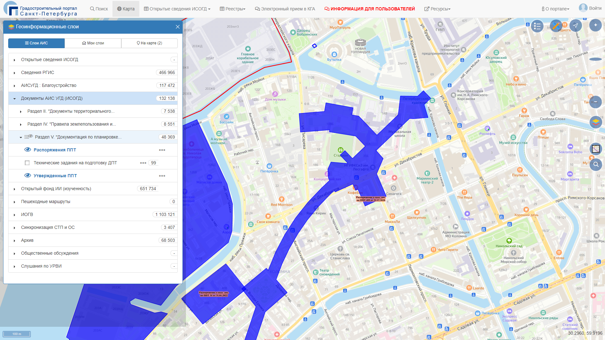Zoom out with the minus button
605x340 pixels.
pyautogui.click(x=595, y=102)
